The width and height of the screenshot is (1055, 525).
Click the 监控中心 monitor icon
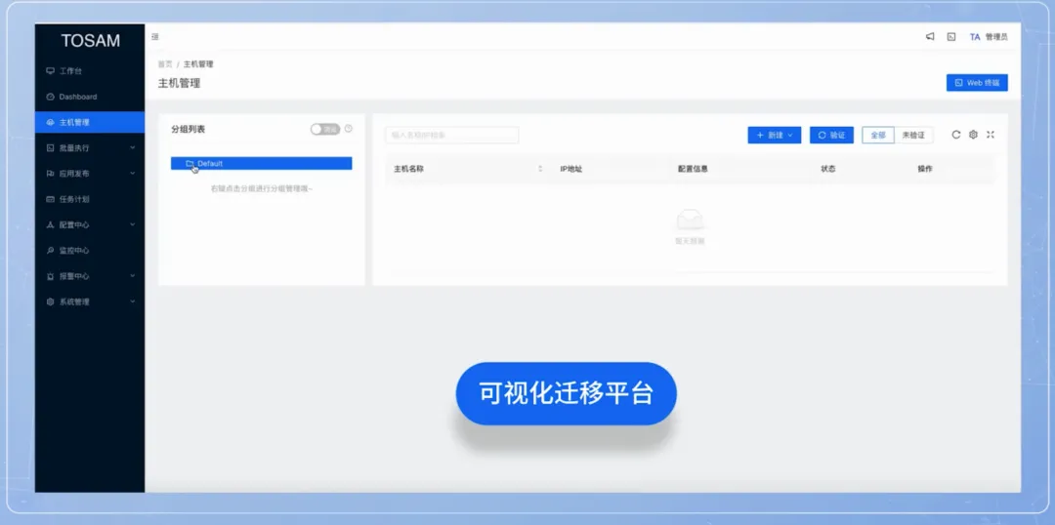click(50, 250)
